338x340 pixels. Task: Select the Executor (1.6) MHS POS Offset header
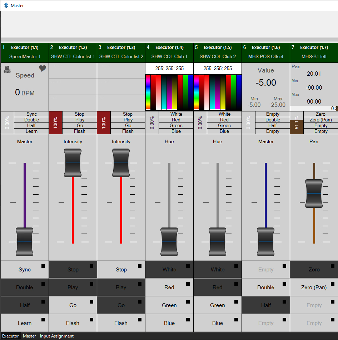click(266, 52)
